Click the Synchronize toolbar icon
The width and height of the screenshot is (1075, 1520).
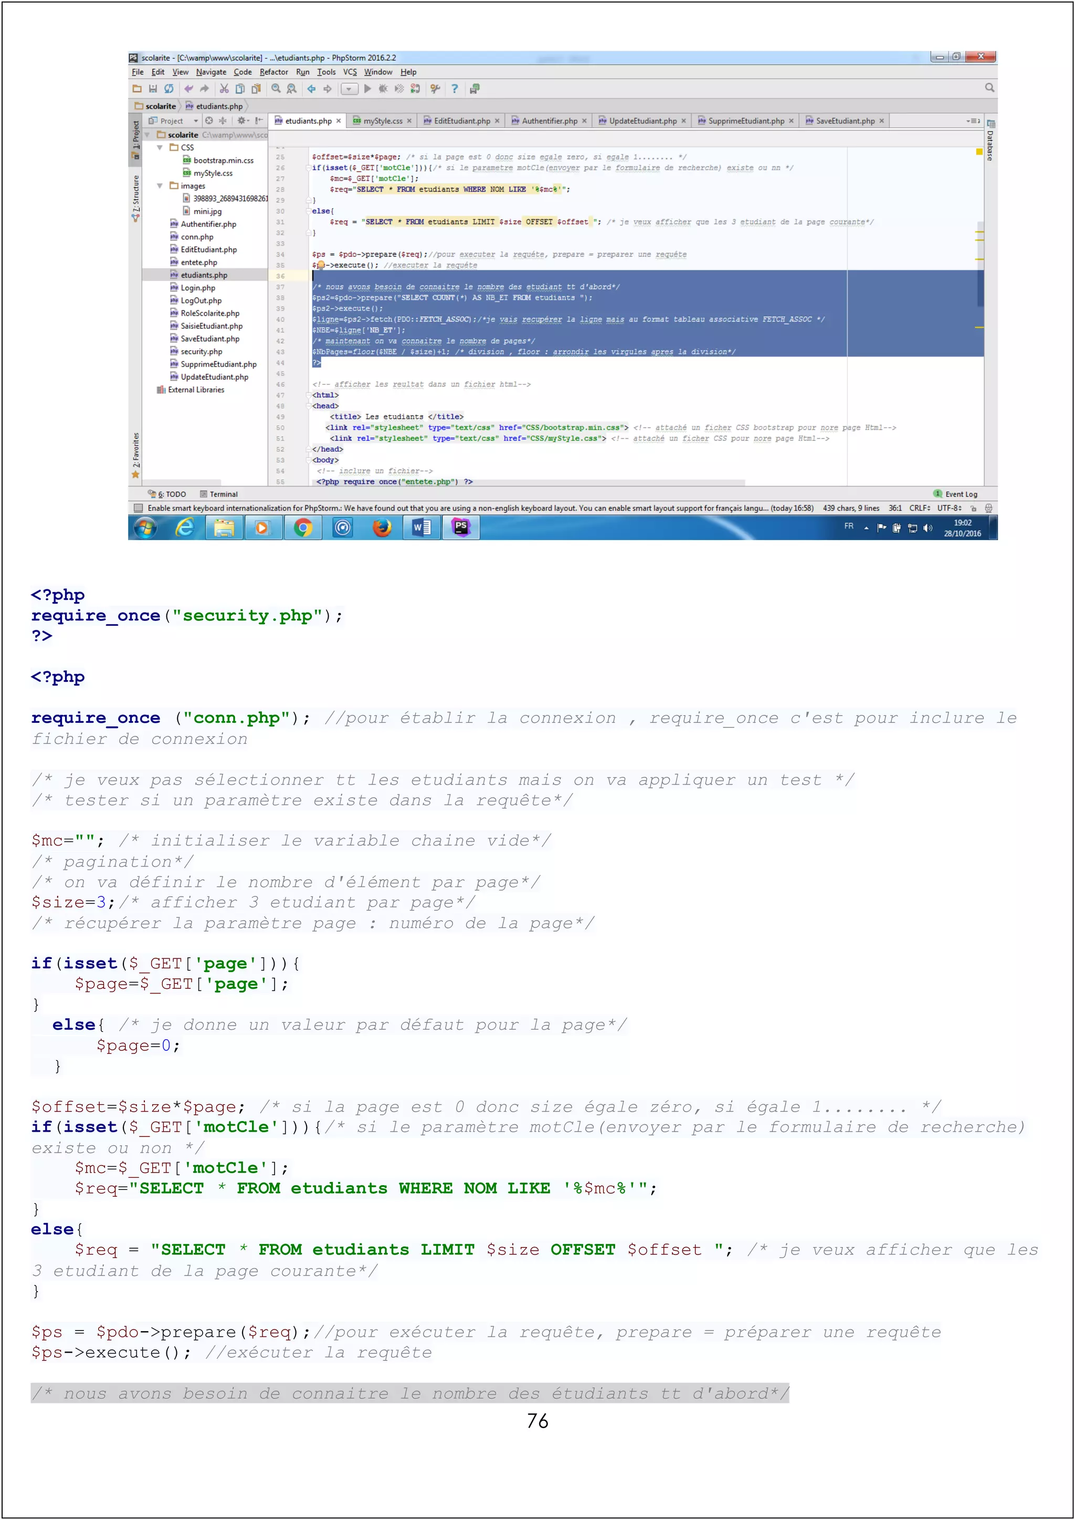pyautogui.click(x=169, y=89)
